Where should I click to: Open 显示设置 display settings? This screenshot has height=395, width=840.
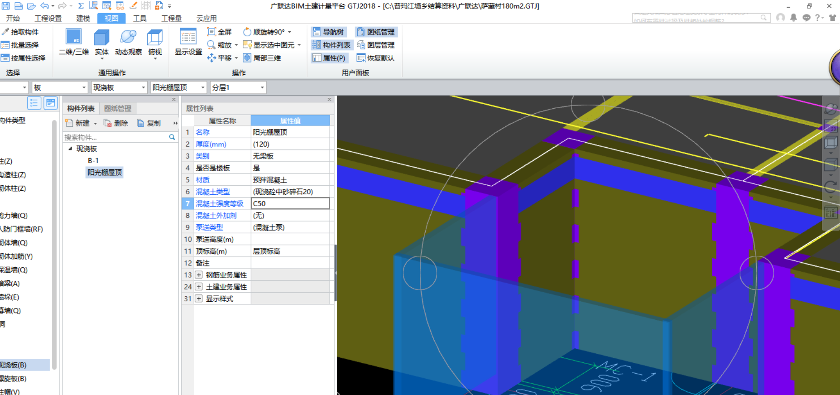(188, 42)
